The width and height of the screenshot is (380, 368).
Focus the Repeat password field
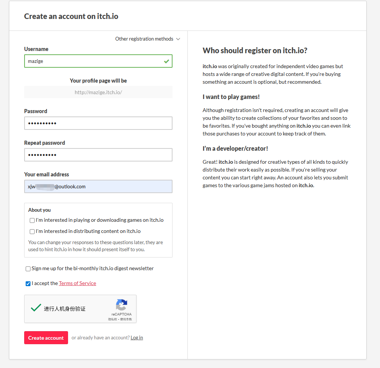pos(98,155)
